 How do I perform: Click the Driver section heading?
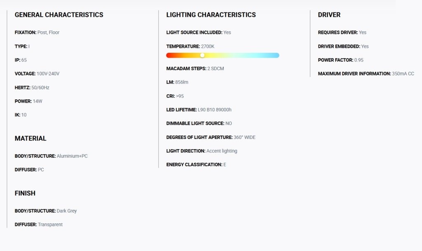[329, 15]
